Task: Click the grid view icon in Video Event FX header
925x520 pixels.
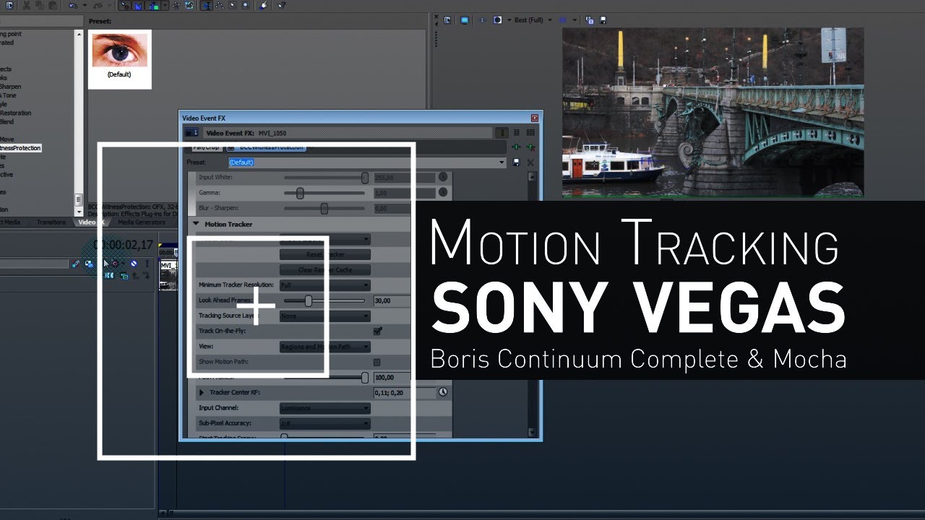Action: (530, 133)
